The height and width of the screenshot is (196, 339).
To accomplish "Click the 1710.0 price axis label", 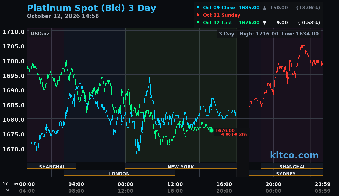I will [14, 32].
